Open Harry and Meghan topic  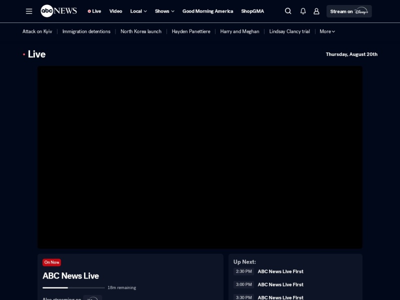pos(239,31)
